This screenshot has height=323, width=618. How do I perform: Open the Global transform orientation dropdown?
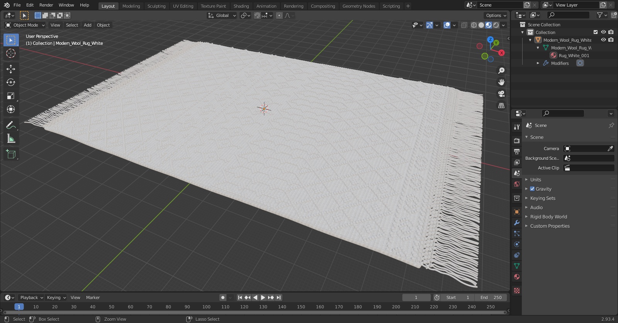tap(222, 15)
